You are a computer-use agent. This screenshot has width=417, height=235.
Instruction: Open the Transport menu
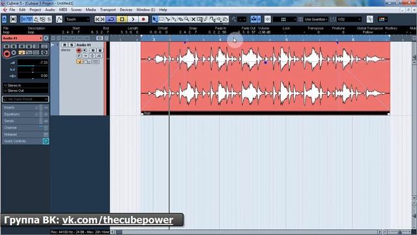[x=108, y=10]
